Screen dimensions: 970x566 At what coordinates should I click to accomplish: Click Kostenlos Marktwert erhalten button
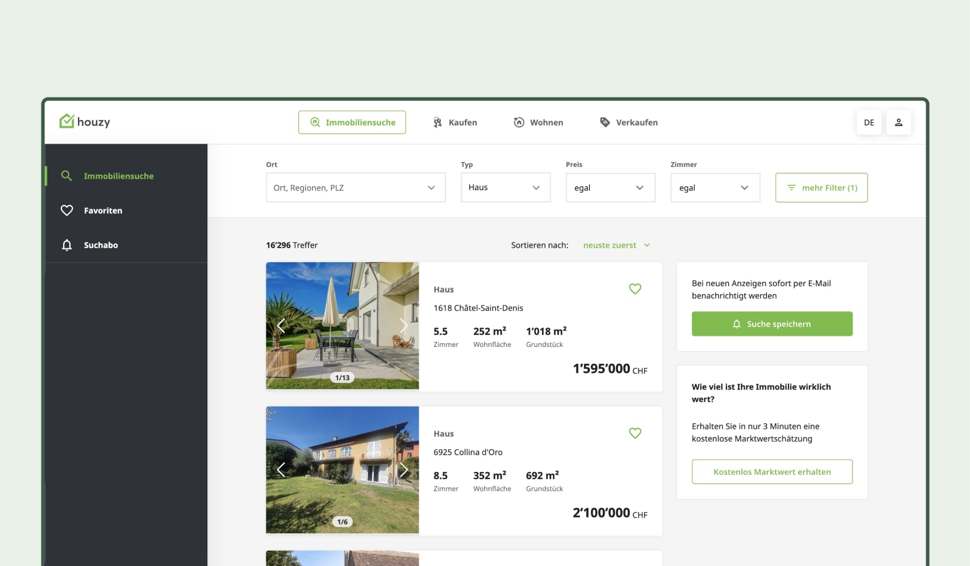pos(772,471)
